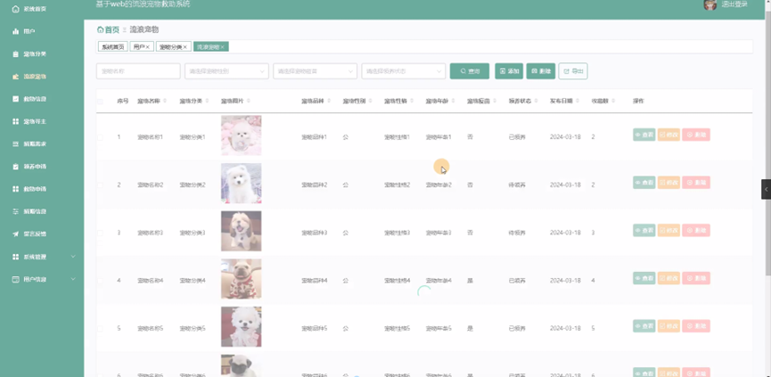This screenshot has height=377, width=771.
Task: Delete the 宠物名称1 row
Action: click(696, 135)
